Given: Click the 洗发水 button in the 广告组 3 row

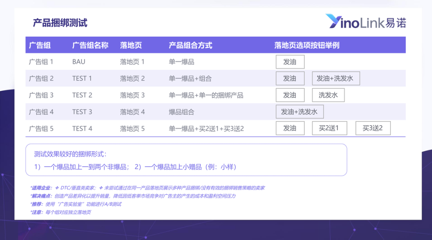Looking at the screenshot, I should point(328,95).
